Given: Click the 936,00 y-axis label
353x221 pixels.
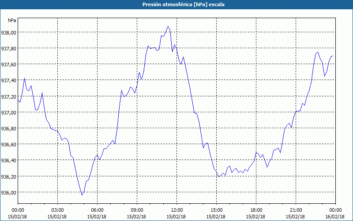Looking at the screenshot, I should (9, 193).
